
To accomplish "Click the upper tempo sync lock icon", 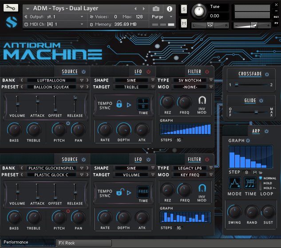I will coord(119,105).
